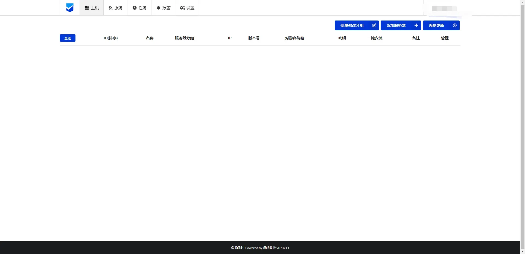Open the 任务 (Tasks) tab
The image size is (525, 254).
click(139, 8)
